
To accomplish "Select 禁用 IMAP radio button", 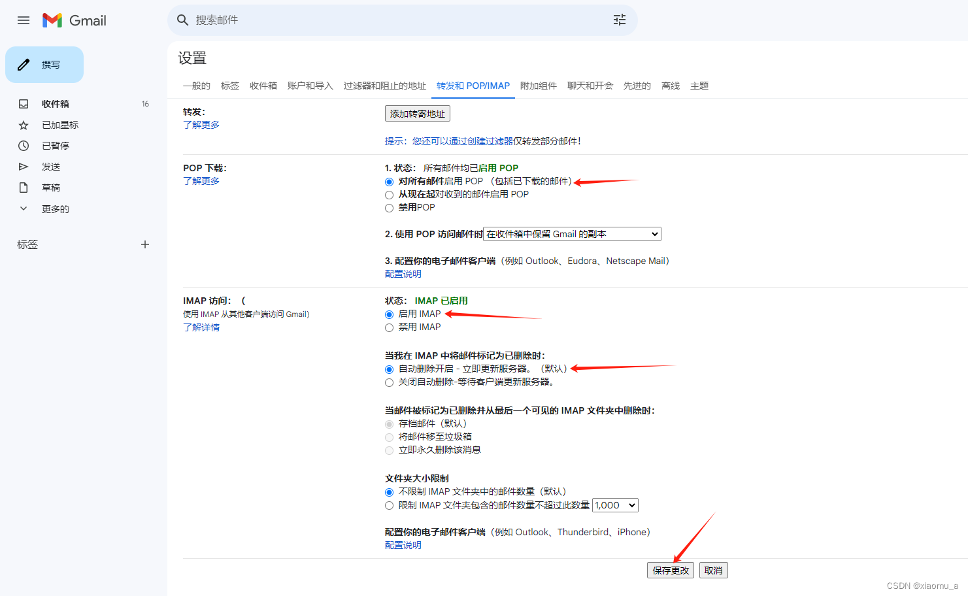I will pos(390,327).
